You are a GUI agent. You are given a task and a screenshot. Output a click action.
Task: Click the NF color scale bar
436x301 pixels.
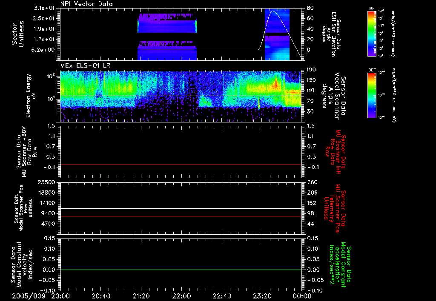click(371, 34)
